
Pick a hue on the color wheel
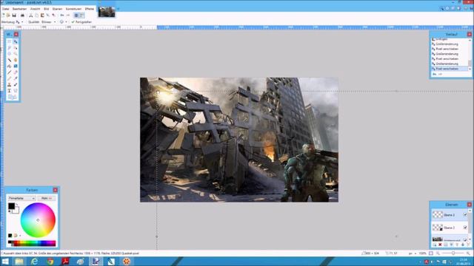38,220
